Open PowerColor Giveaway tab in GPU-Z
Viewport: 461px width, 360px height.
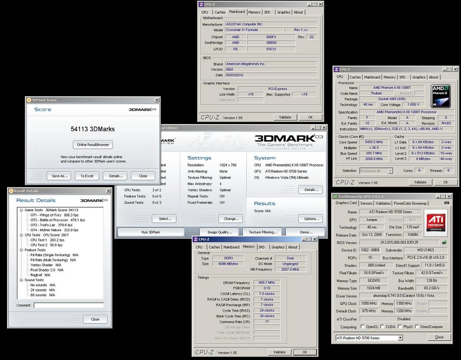[x=410, y=203]
